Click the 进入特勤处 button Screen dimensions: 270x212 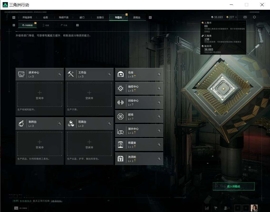tap(234, 186)
